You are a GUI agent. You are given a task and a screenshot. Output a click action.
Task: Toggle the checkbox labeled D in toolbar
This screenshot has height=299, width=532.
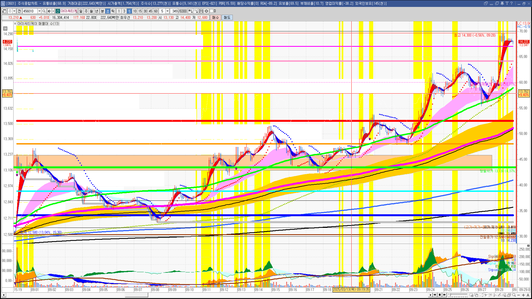click(212, 11)
